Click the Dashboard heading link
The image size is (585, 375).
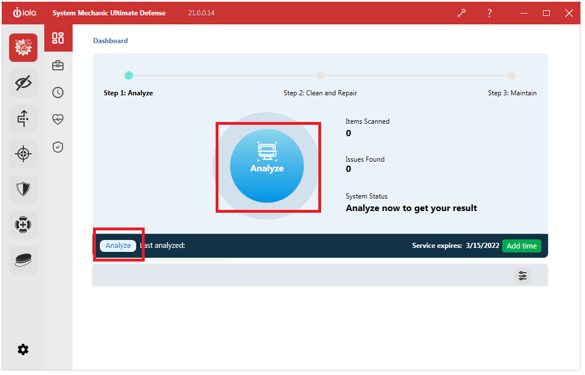point(111,41)
